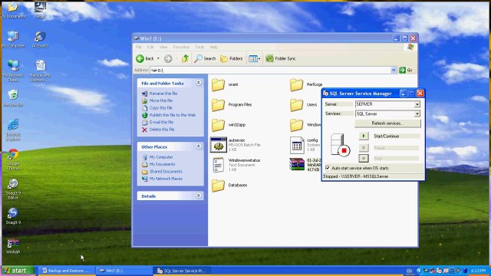Click the Back arrow icon in Explorer
Viewport: 491px width, 276px height.
[140, 58]
